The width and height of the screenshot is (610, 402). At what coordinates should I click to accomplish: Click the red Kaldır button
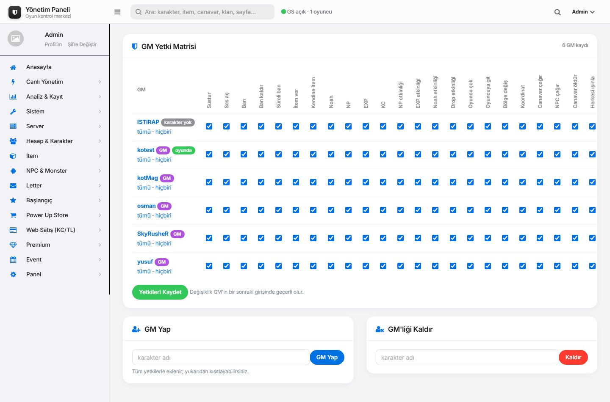pos(573,357)
